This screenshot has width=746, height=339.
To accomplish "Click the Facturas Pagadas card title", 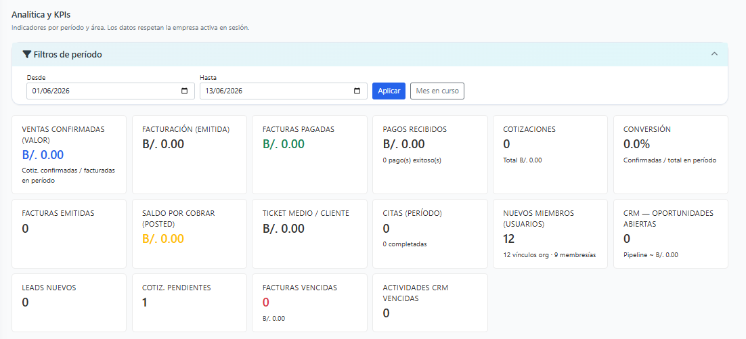I will click(299, 129).
